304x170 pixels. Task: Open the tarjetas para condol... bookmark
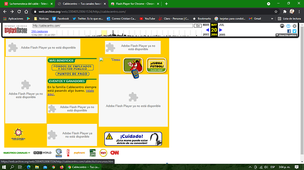point(230,18)
